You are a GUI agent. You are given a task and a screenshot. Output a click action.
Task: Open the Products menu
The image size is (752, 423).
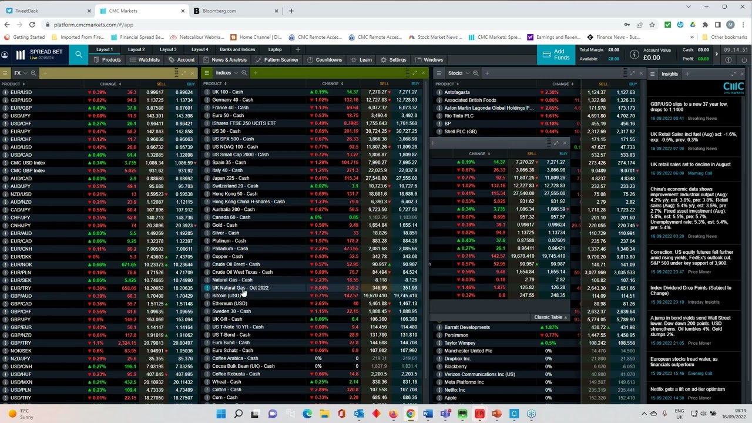(107, 60)
